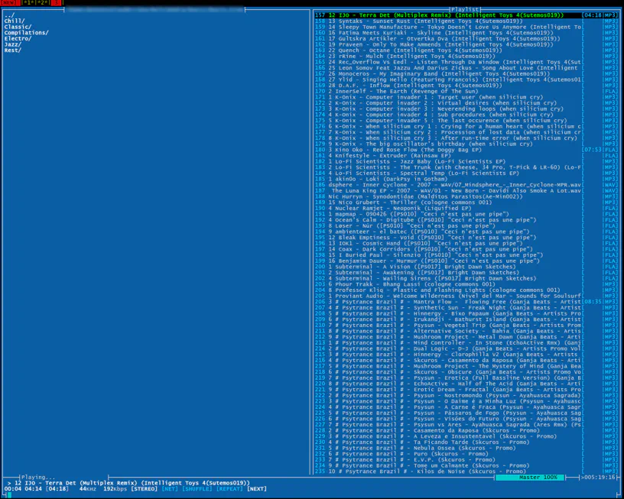
Task: Select track 197 Coax - Dark Corridors
Action: pos(466,249)
